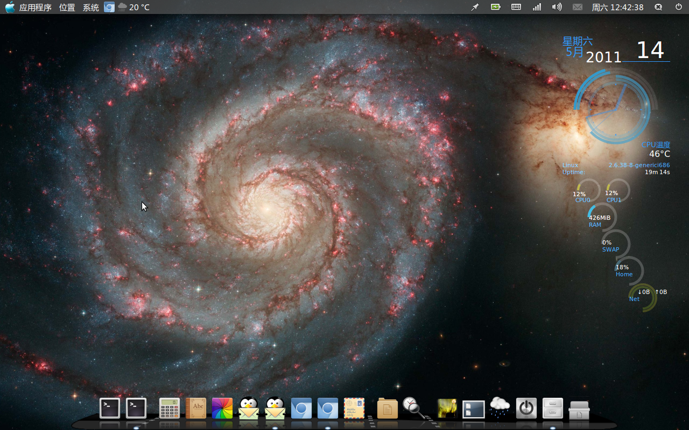The width and height of the screenshot is (689, 430).
Task: Open the left terminal icon in the dock
Action: click(x=110, y=408)
